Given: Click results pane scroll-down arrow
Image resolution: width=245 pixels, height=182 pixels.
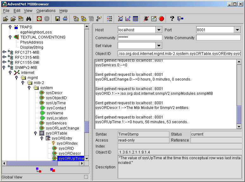Looking at the screenshot, I should (x=239, y=126).
